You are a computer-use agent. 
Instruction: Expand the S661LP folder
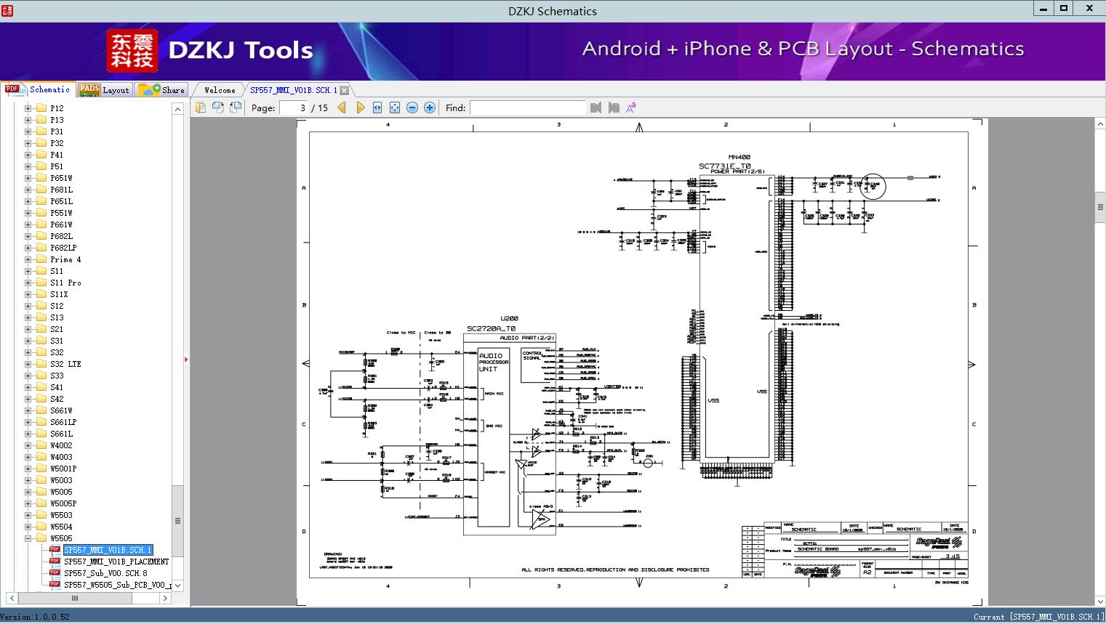click(28, 422)
